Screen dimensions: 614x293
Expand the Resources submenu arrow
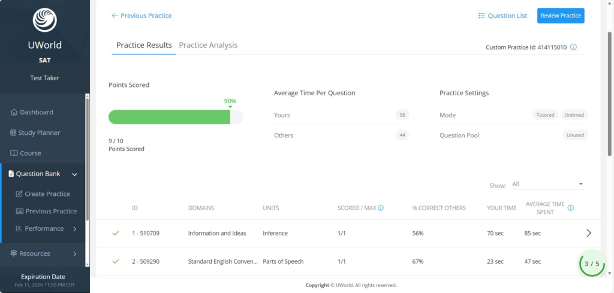click(75, 254)
